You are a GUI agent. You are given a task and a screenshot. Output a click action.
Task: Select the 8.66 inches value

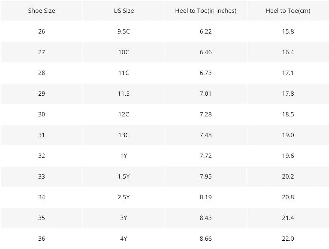pyautogui.click(x=206, y=238)
